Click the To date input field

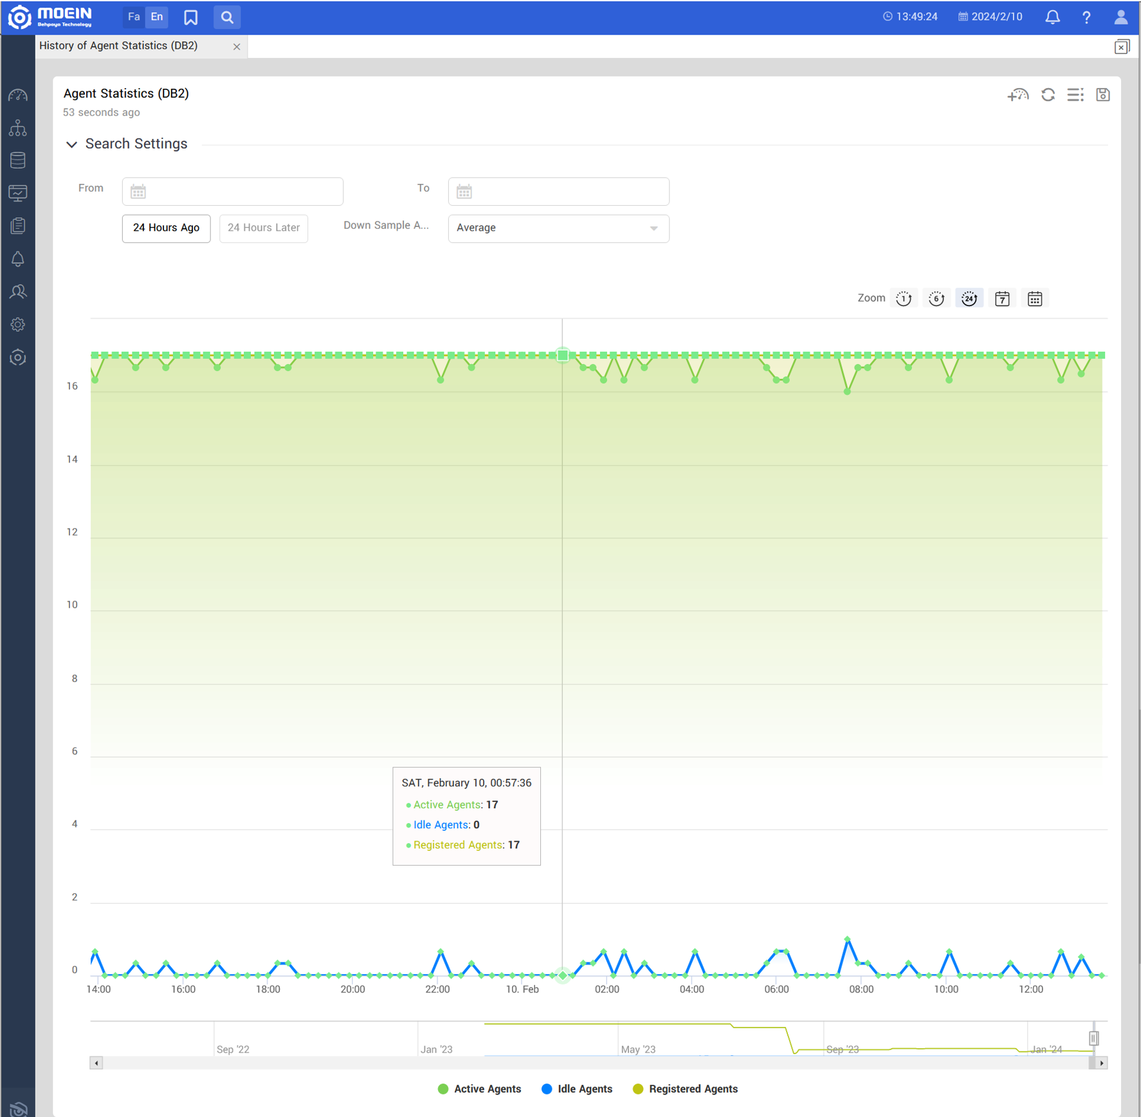558,192
